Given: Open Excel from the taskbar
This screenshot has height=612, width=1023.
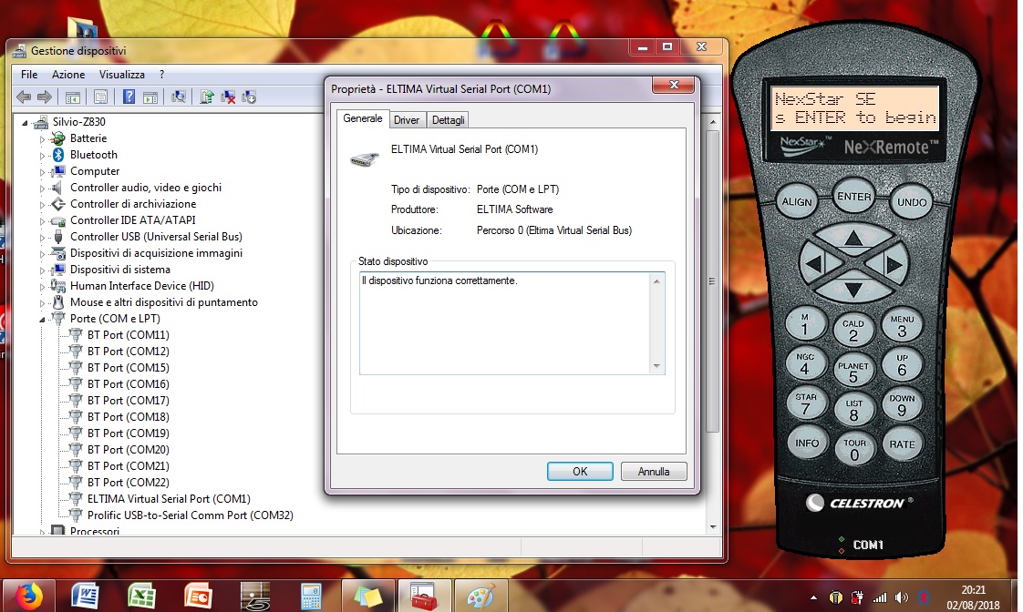Looking at the screenshot, I should [141, 597].
